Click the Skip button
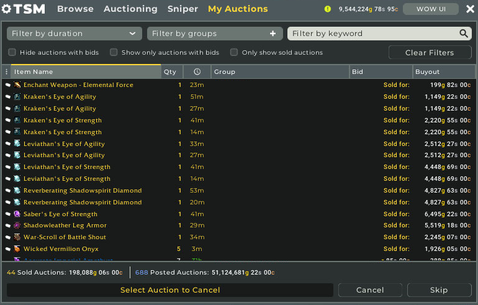The height and width of the screenshot is (305, 478). 439,290
